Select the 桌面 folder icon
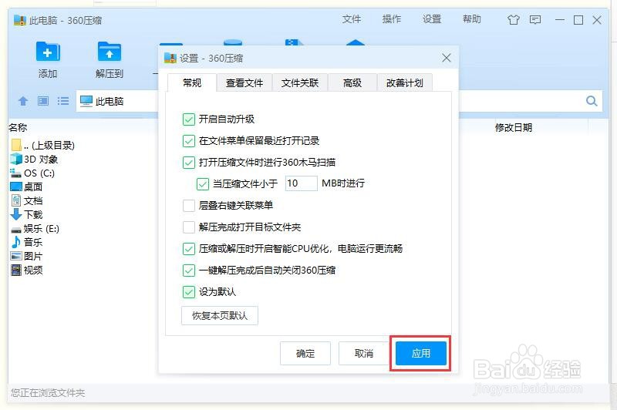The width and height of the screenshot is (617, 410). [16, 187]
